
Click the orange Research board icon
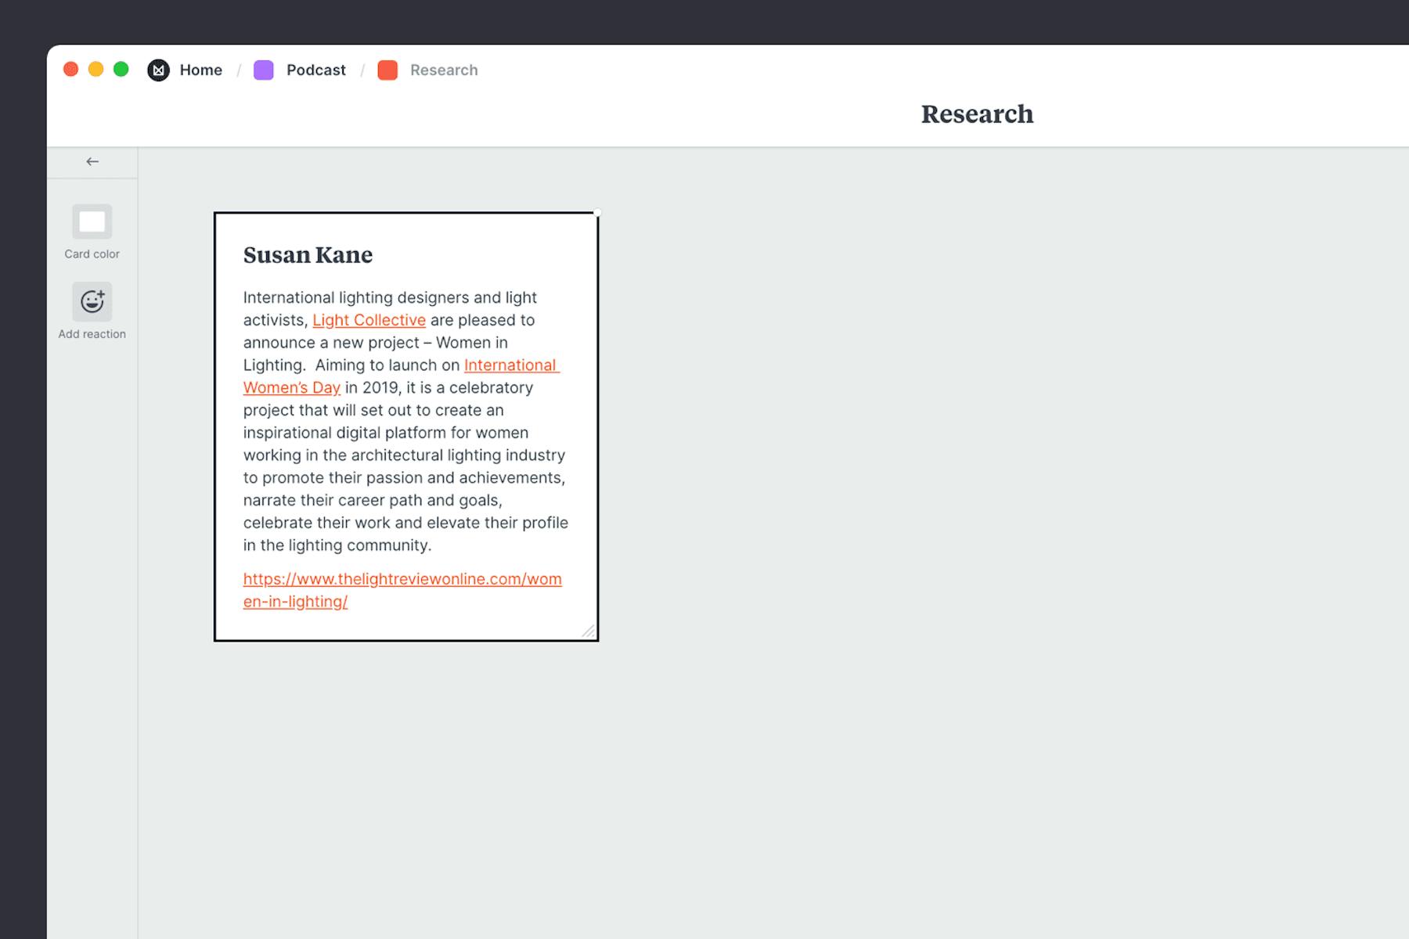pos(387,70)
